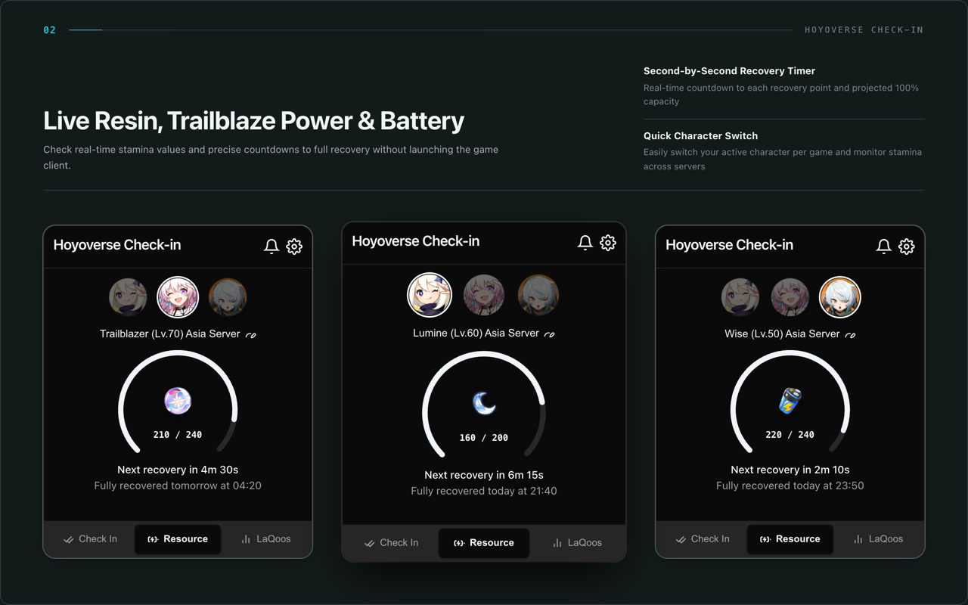Open the LaQoos tab in the Trailblazer card
Screen dimensions: 968x605
pos(265,539)
